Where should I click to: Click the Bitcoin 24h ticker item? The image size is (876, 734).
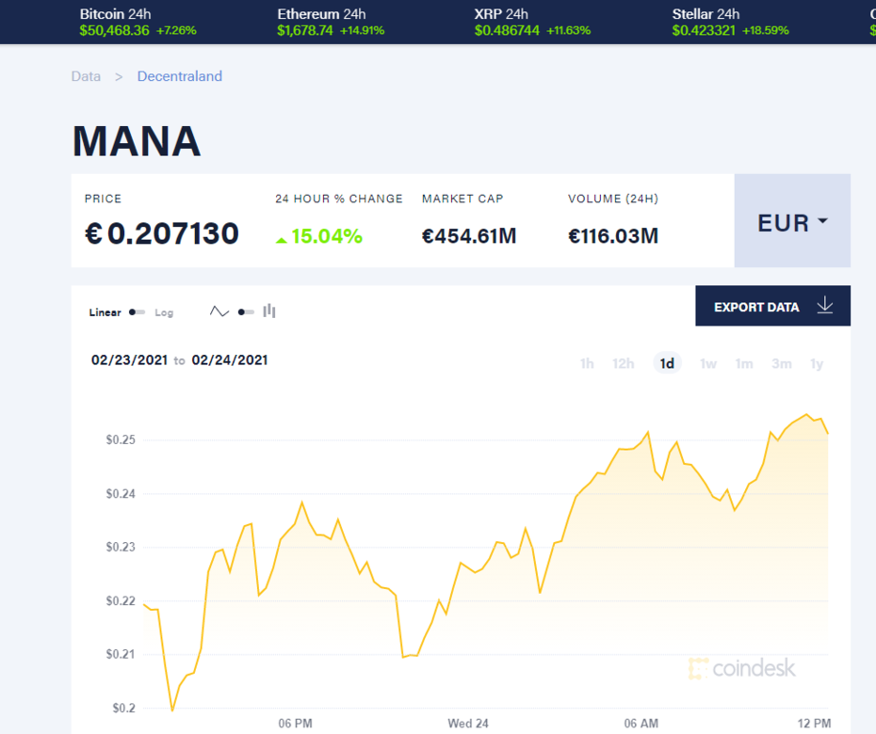[138, 22]
